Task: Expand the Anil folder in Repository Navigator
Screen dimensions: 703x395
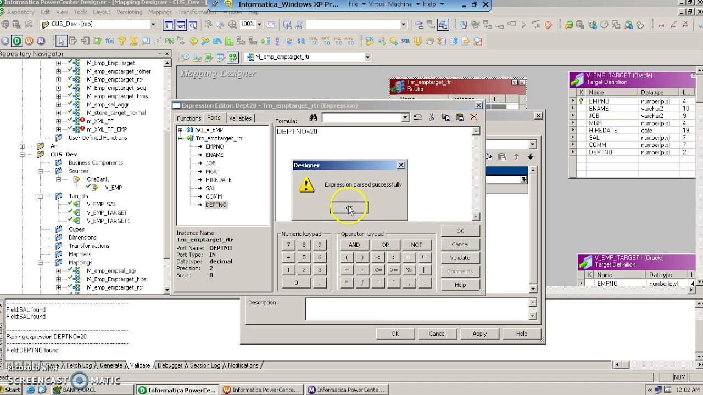Action: pyautogui.click(x=22, y=146)
